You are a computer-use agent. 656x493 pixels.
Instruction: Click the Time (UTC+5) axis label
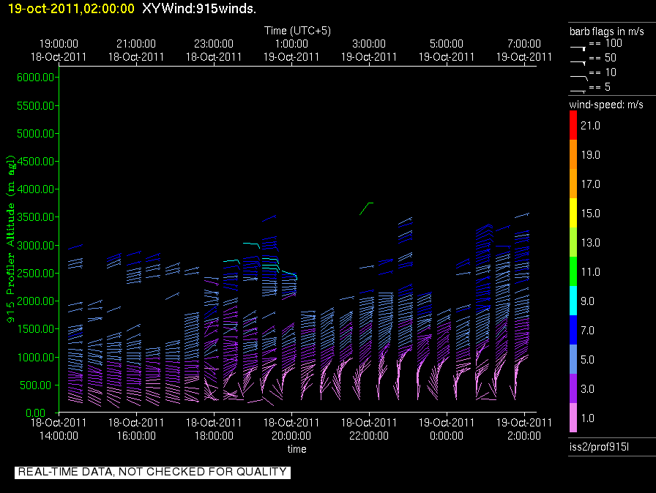[x=297, y=31]
